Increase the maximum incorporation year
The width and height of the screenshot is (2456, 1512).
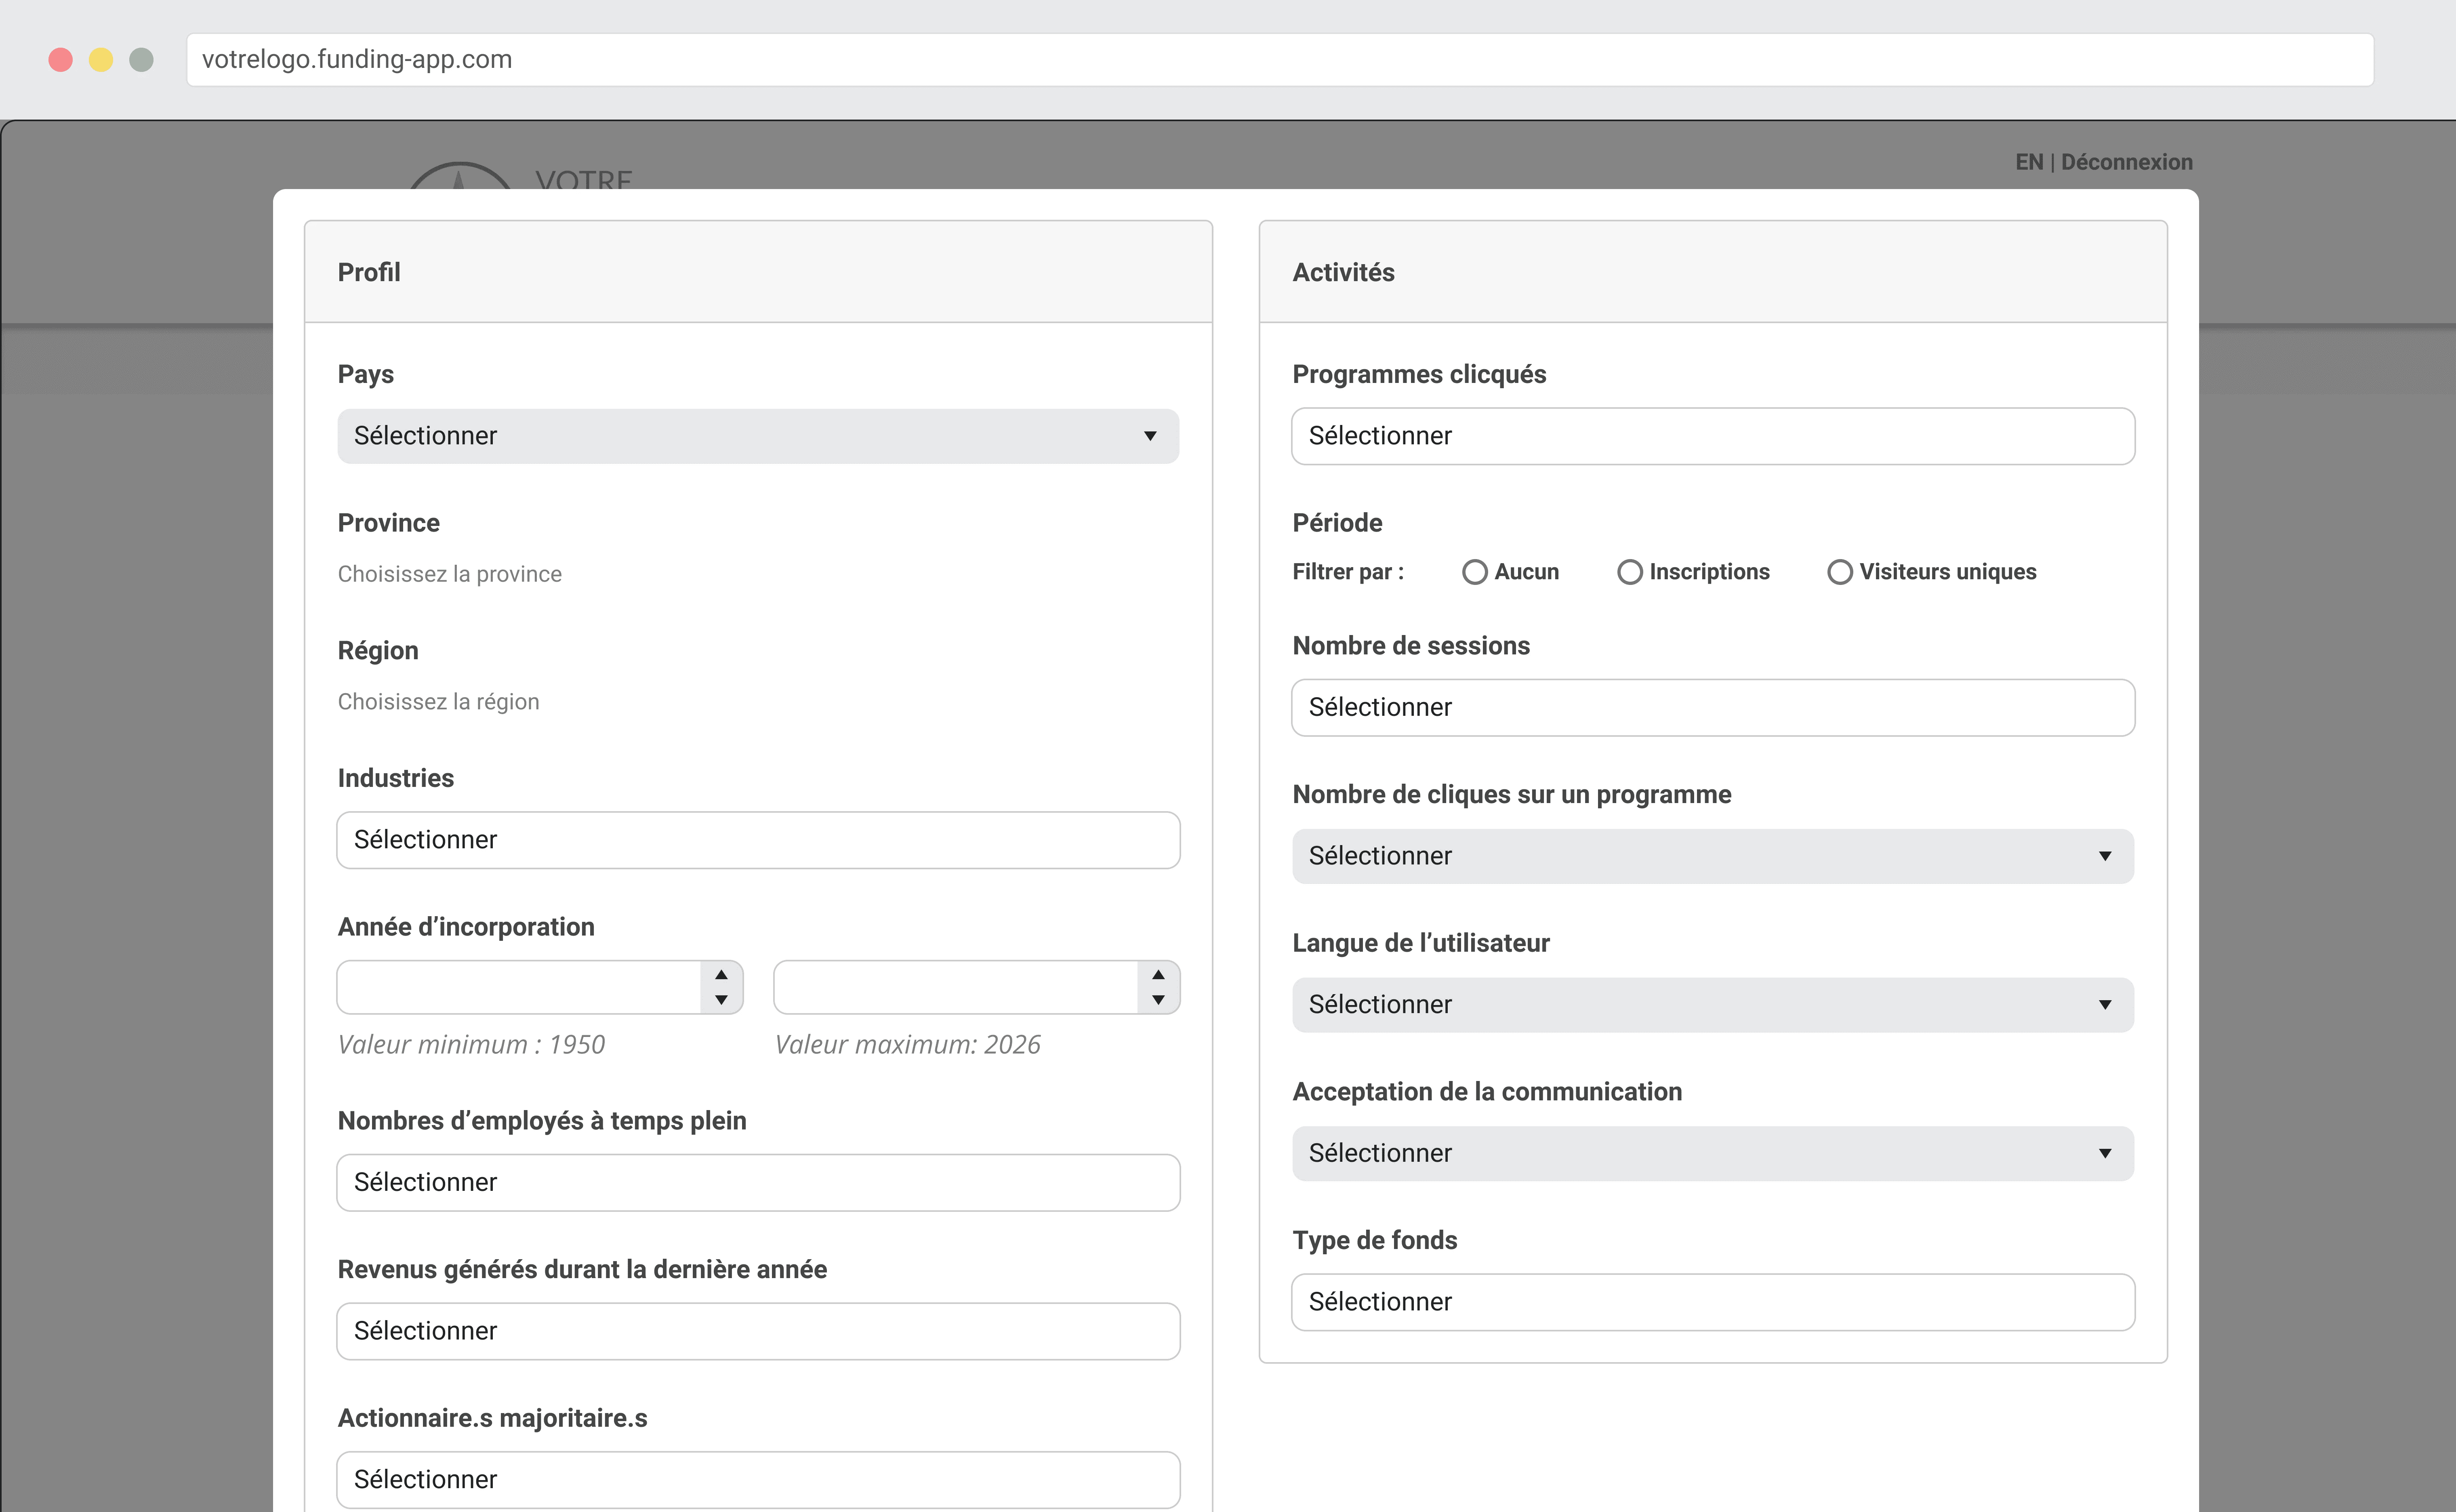tap(1158, 975)
